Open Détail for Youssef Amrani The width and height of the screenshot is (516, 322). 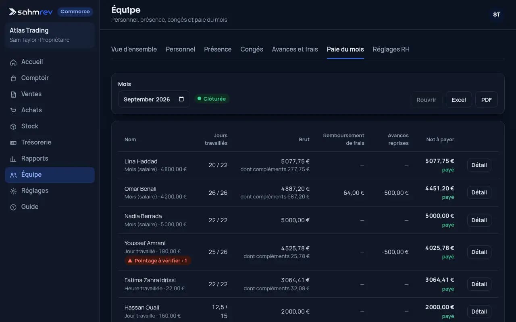479,252
